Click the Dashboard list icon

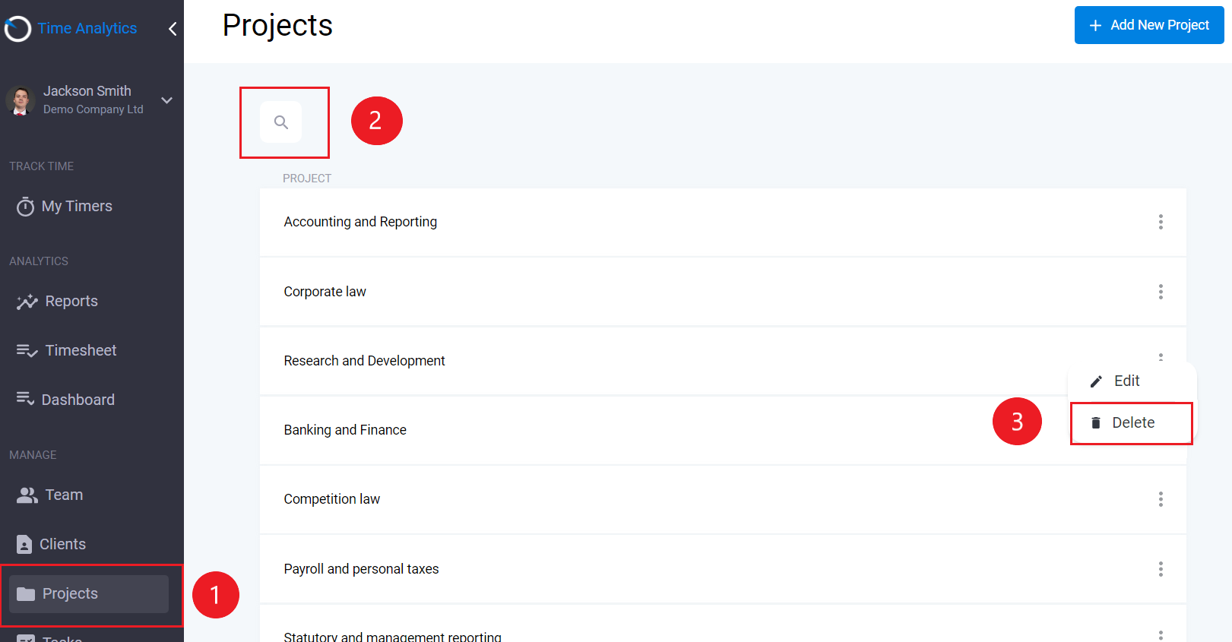pos(26,399)
